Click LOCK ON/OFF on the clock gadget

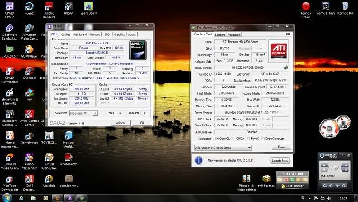point(293,186)
